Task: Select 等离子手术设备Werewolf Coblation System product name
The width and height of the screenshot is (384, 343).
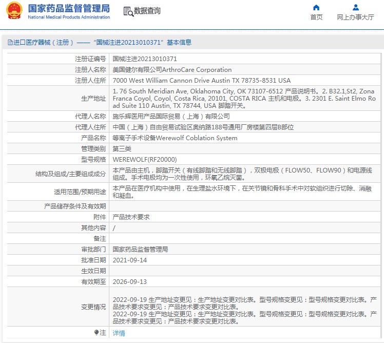Action: [x=175, y=138]
